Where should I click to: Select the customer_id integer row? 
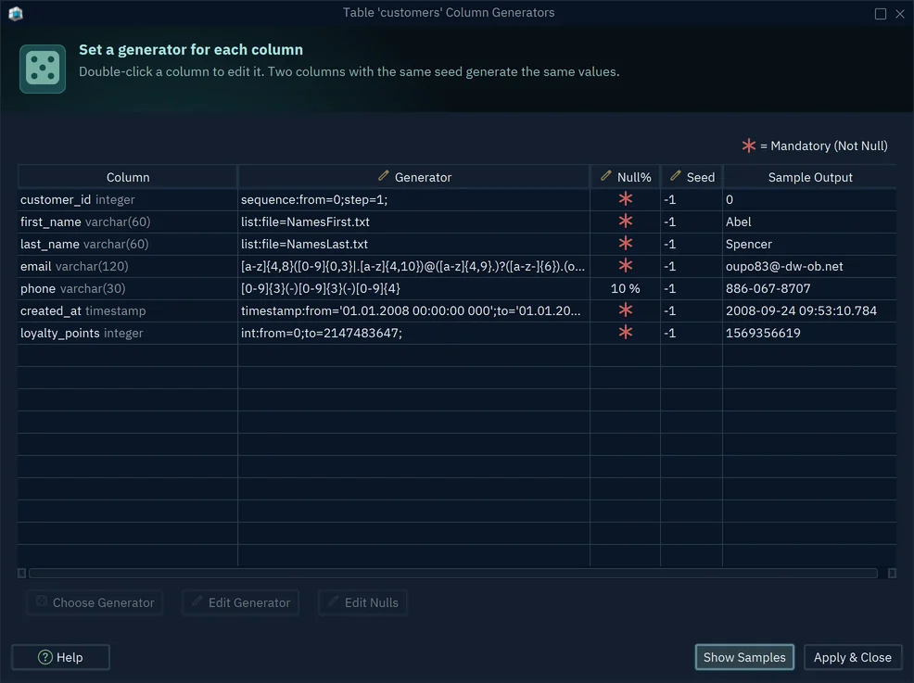click(457, 199)
